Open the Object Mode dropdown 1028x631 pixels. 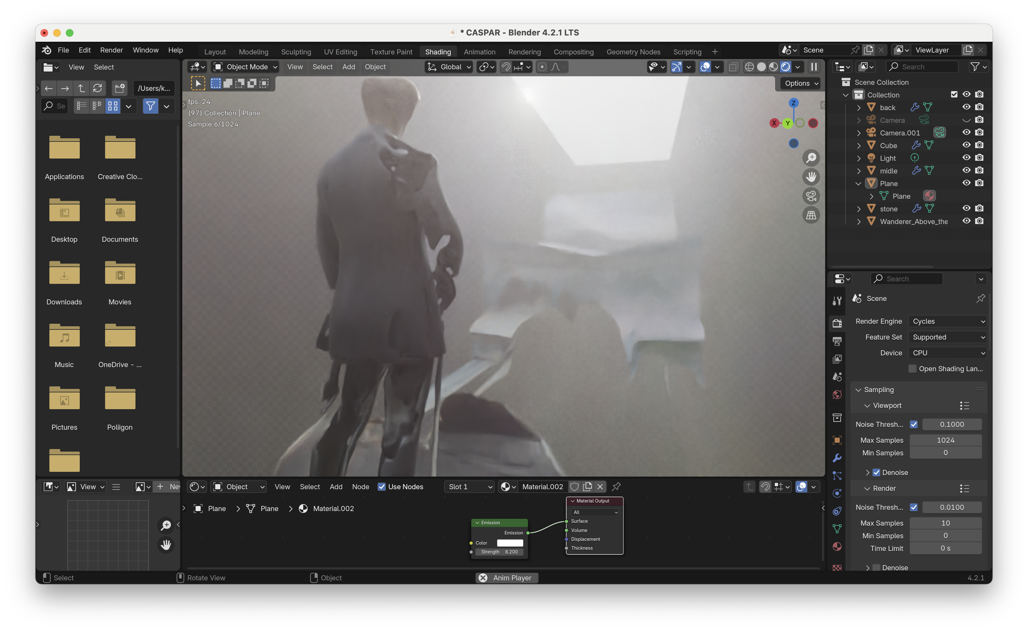(x=245, y=67)
